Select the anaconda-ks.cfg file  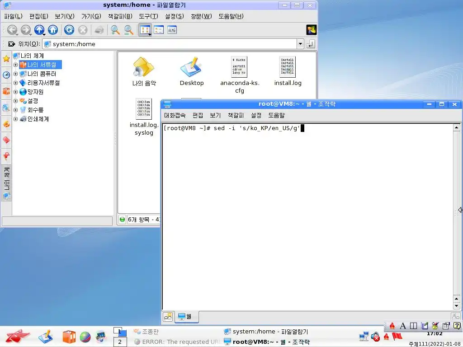point(240,75)
